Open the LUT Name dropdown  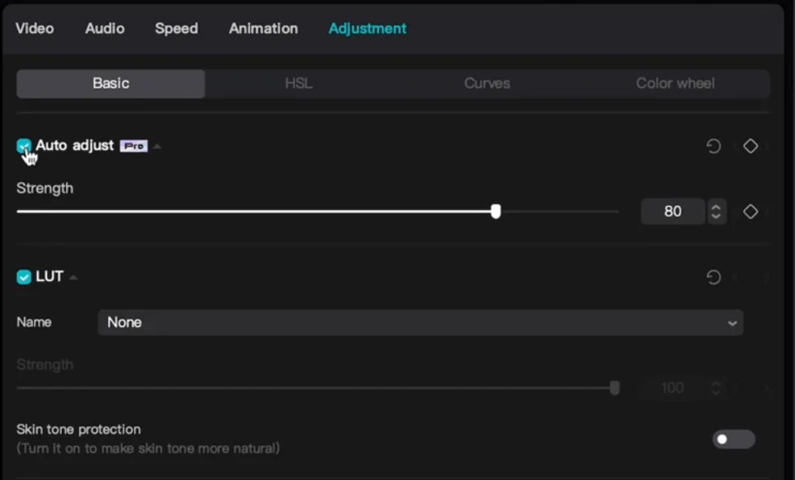coord(421,322)
